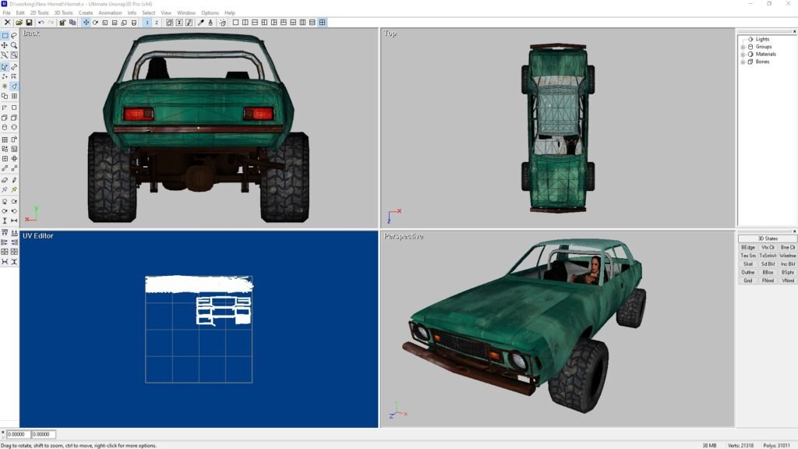This screenshot has height=449, width=798.
Task: Expand the Groups tree node
Action: click(743, 47)
